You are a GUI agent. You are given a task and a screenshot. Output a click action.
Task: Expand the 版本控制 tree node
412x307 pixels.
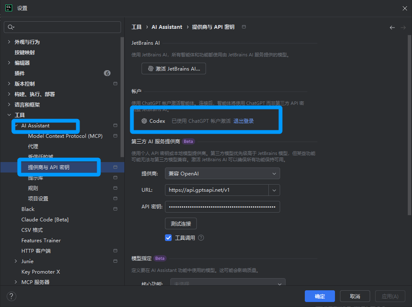9,84
